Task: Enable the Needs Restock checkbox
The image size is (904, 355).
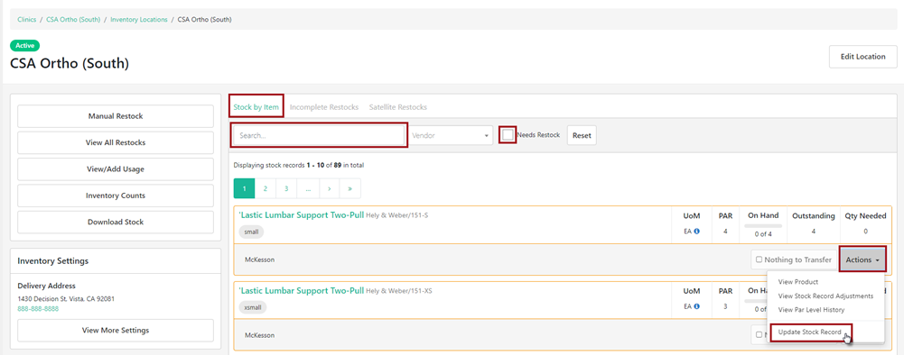Action: pyautogui.click(x=508, y=134)
